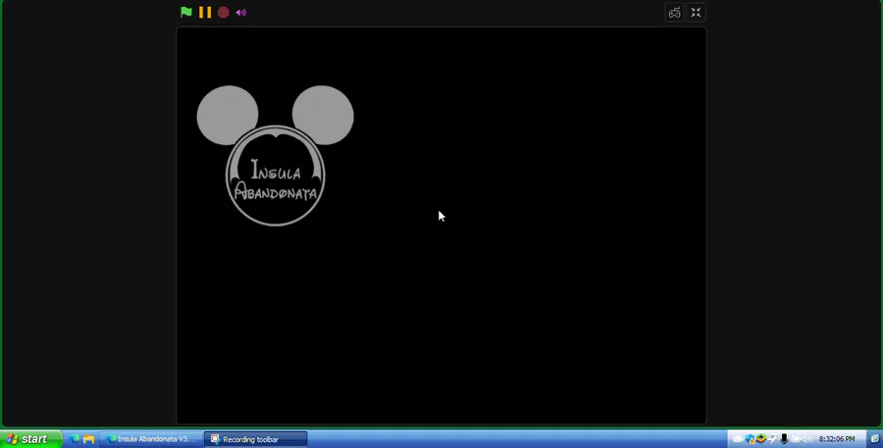883x448 pixels.
Task: Click the taskbar clock showing 8:32:06 PM
Action: point(837,439)
